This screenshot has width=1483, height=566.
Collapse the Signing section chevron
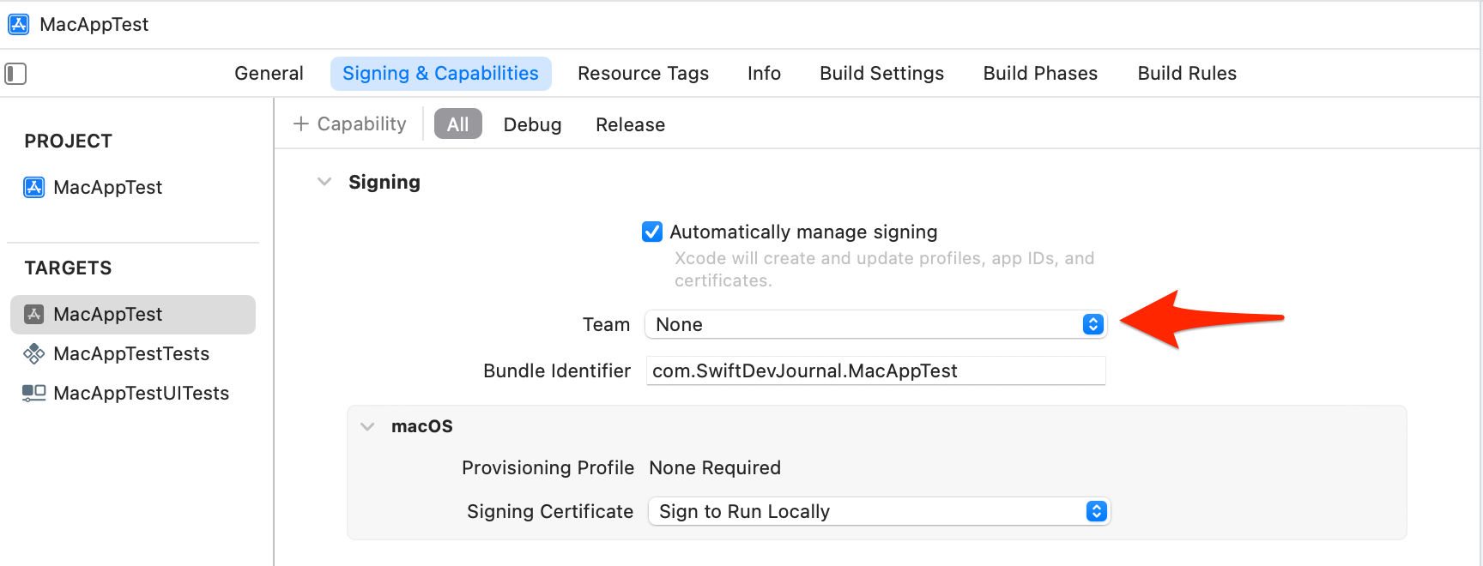pyautogui.click(x=324, y=182)
